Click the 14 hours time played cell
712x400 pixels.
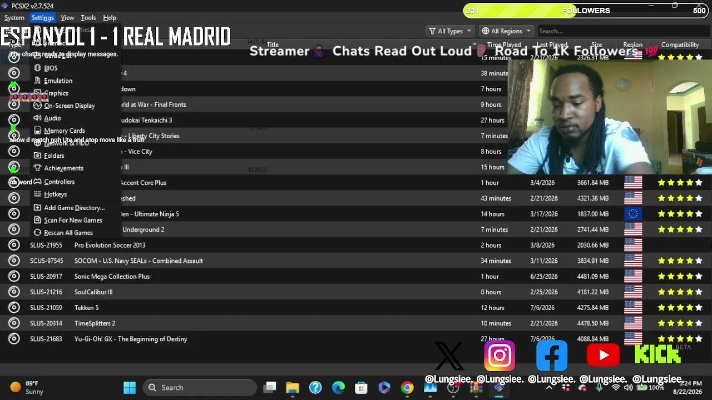click(493, 214)
